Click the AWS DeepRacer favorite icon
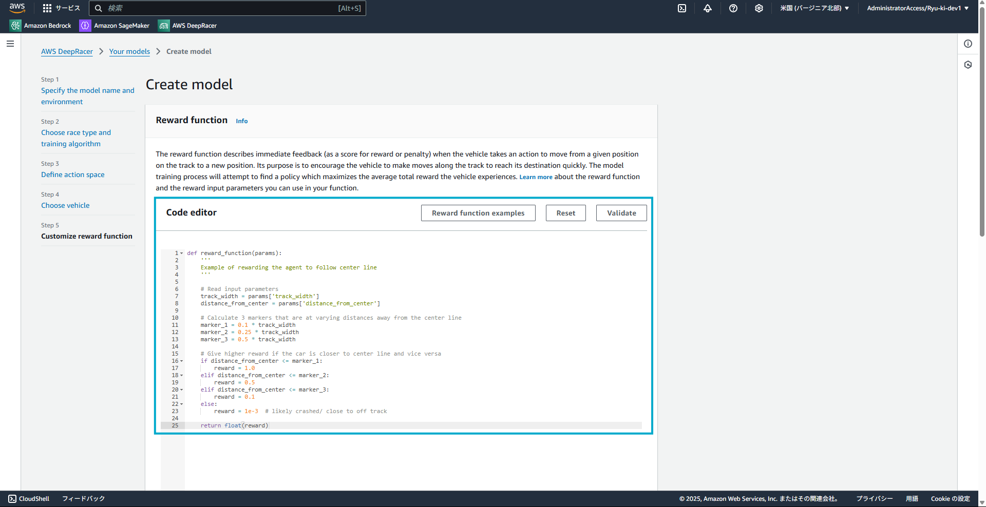The height and width of the screenshot is (507, 986). coord(164,26)
